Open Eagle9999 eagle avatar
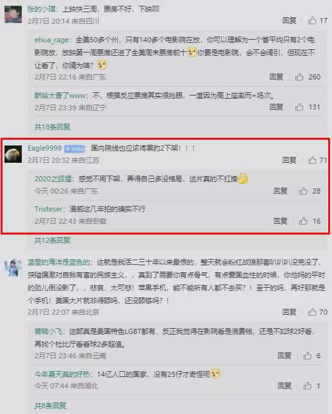This screenshot has width=332, height=414. tap(13, 154)
